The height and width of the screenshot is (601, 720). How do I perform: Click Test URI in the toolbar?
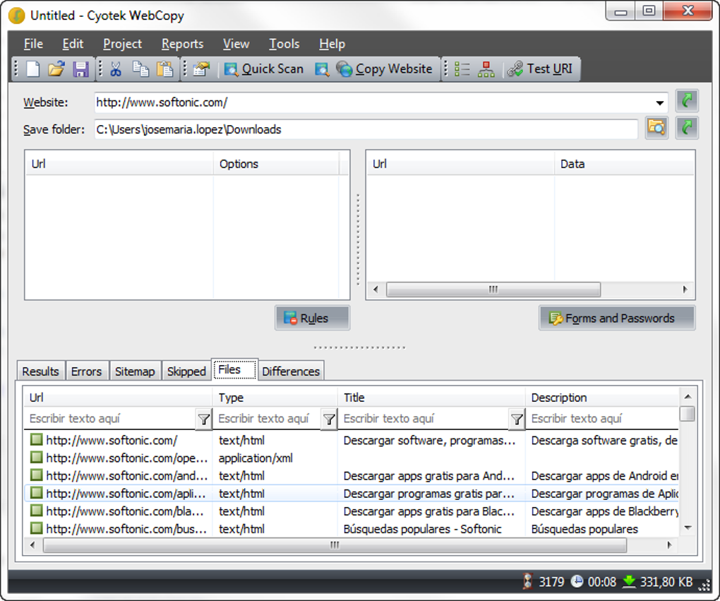point(540,69)
